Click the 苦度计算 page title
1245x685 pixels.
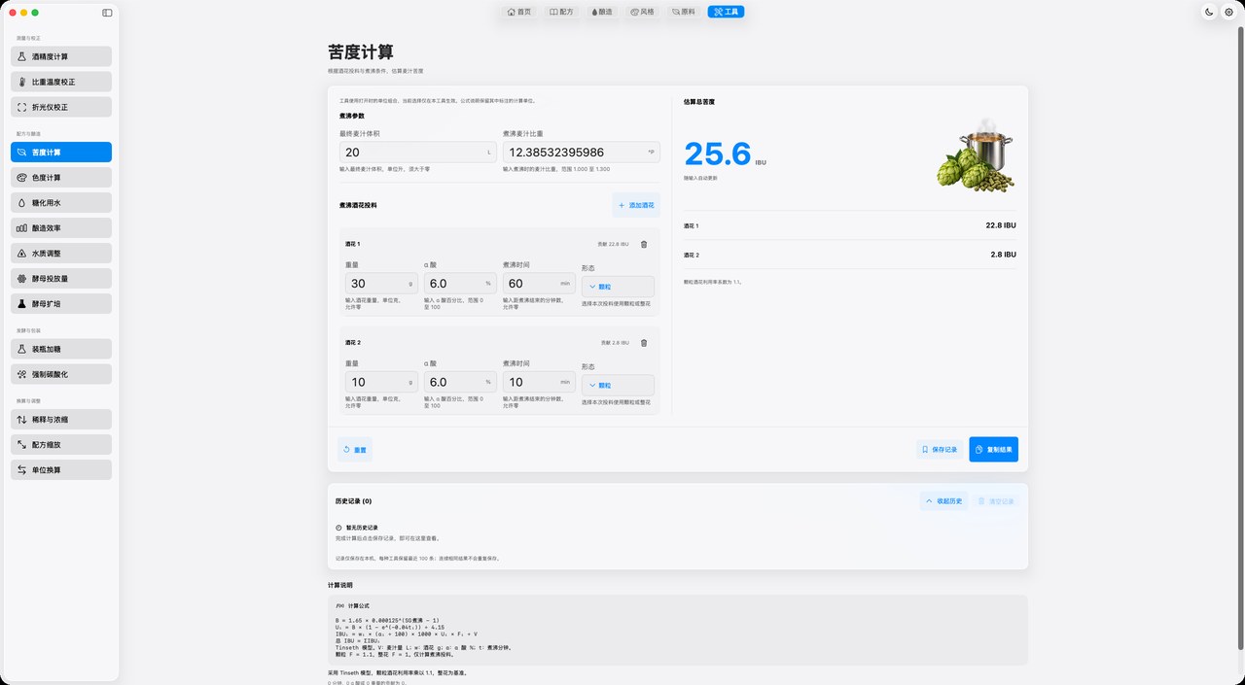pos(361,52)
